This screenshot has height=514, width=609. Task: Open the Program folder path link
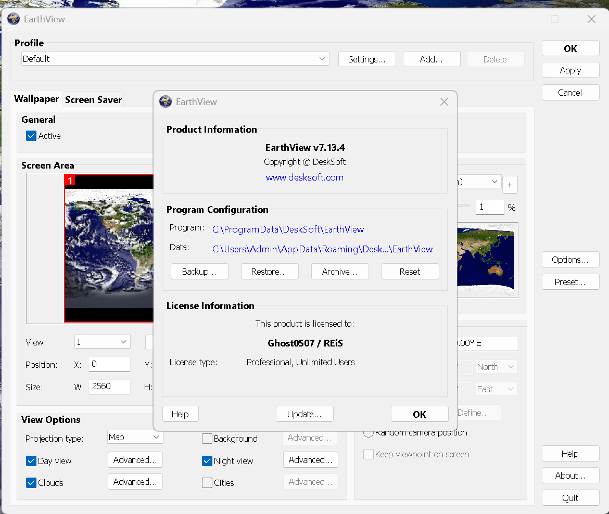288,229
